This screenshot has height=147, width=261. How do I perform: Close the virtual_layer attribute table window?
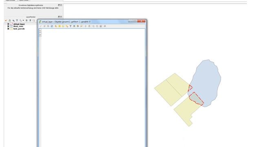point(142,21)
